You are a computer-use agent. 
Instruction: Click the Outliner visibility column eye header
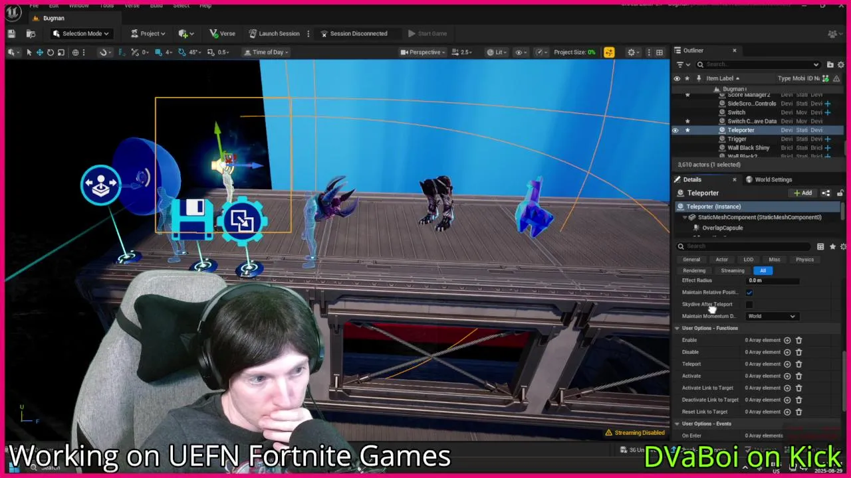(677, 78)
